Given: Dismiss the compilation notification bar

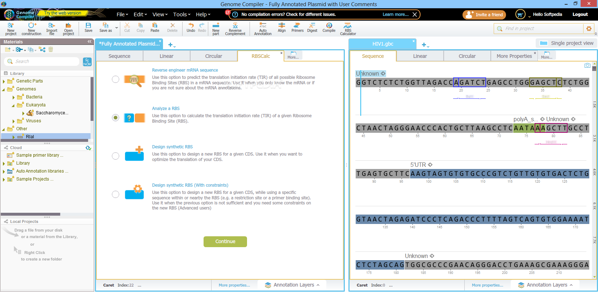Looking at the screenshot, I should 415,14.
